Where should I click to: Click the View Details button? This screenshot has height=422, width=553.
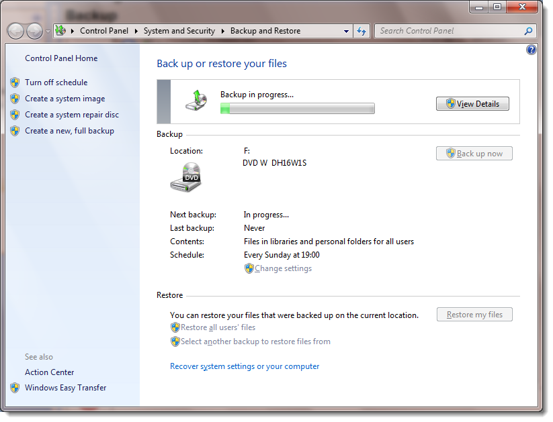click(x=472, y=103)
